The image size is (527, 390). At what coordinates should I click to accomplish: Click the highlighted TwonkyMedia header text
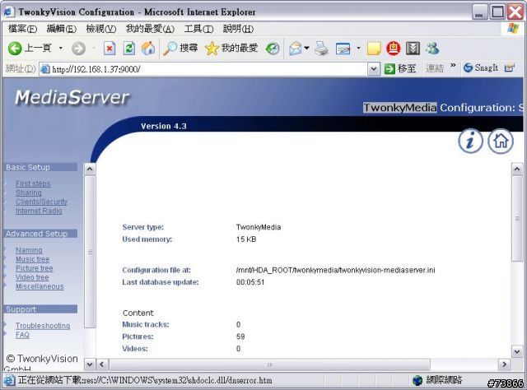pos(399,108)
